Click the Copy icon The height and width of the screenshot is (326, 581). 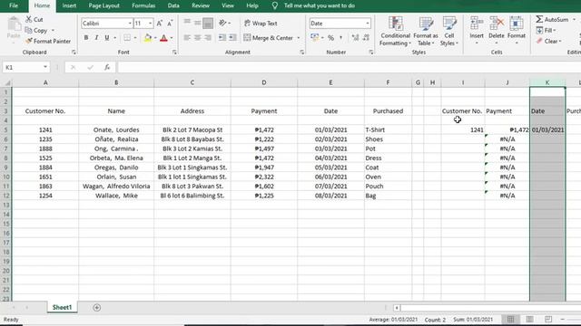tap(28, 30)
